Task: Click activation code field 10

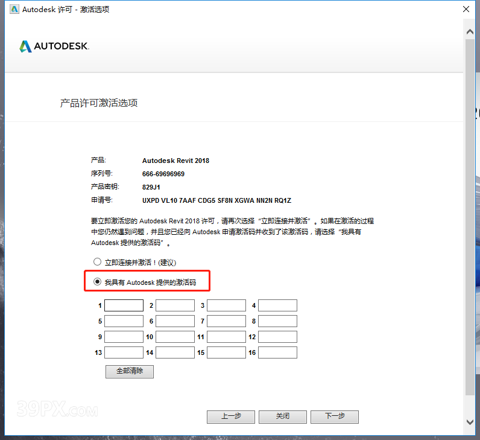Action: click(x=175, y=337)
